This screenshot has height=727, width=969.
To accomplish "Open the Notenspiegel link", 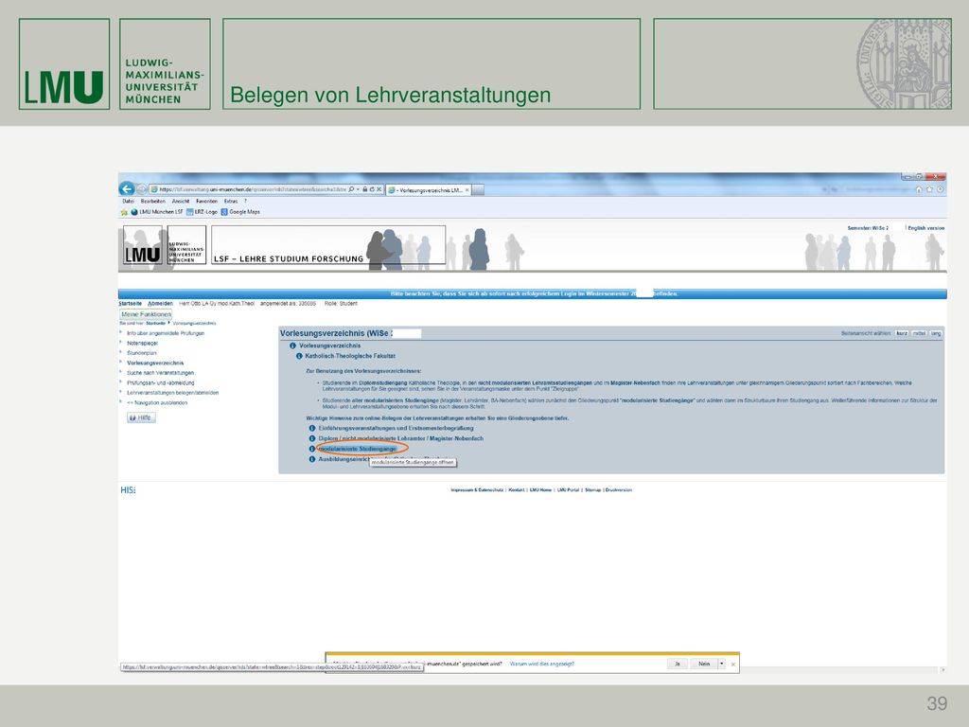I will point(142,343).
